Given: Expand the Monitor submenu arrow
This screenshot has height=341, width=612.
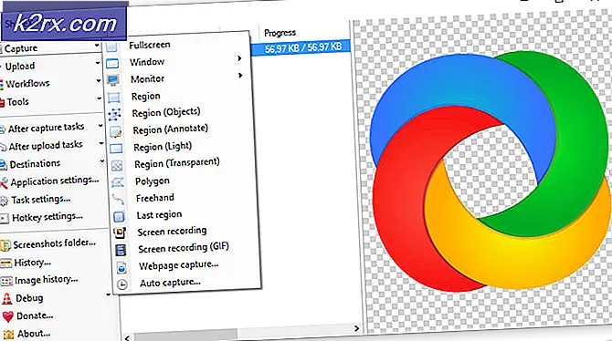Looking at the screenshot, I should [240, 75].
